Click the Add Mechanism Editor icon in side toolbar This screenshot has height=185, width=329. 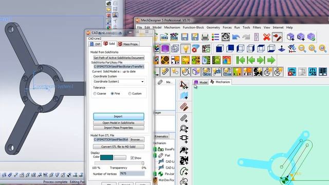tap(184, 85)
